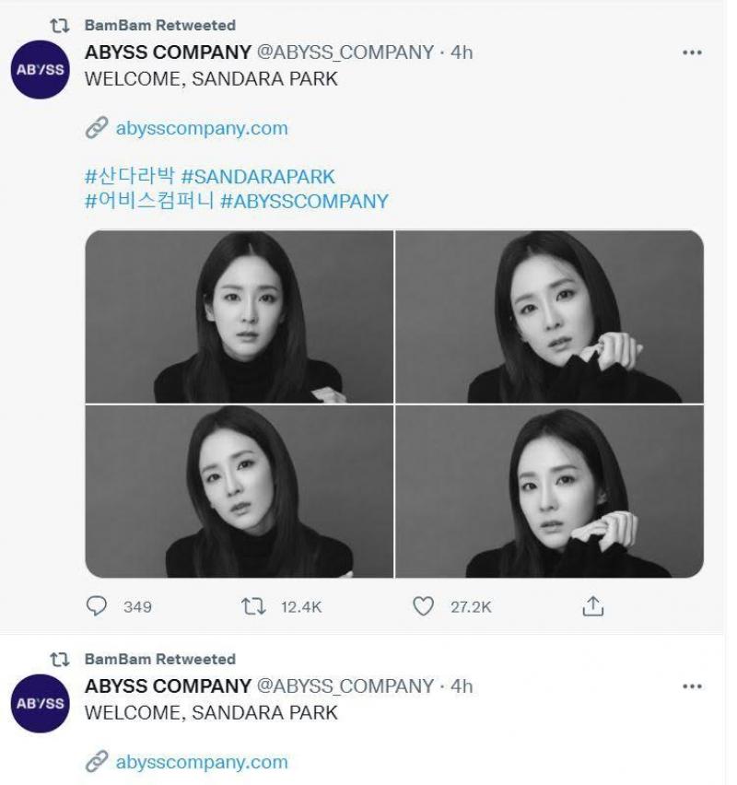Image resolution: width=737 pixels, height=785 pixels.
Task: Click the ABYSS avatar on first tweet
Action: click(x=40, y=70)
